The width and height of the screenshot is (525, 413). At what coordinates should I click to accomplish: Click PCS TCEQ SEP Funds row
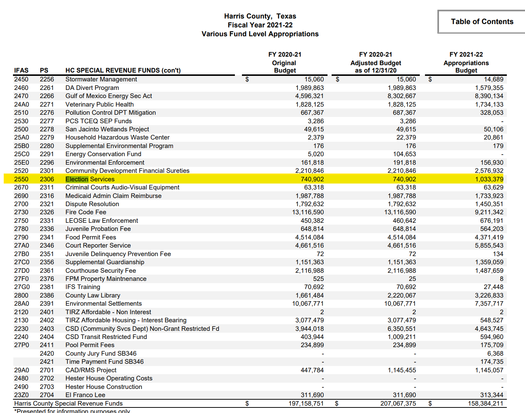(99, 121)
